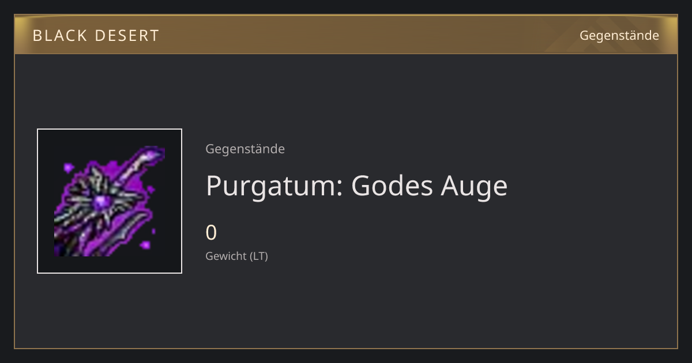Click the small purple spark beside the item artwork
Viewport: 692px width, 363px height.
pos(69,168)
